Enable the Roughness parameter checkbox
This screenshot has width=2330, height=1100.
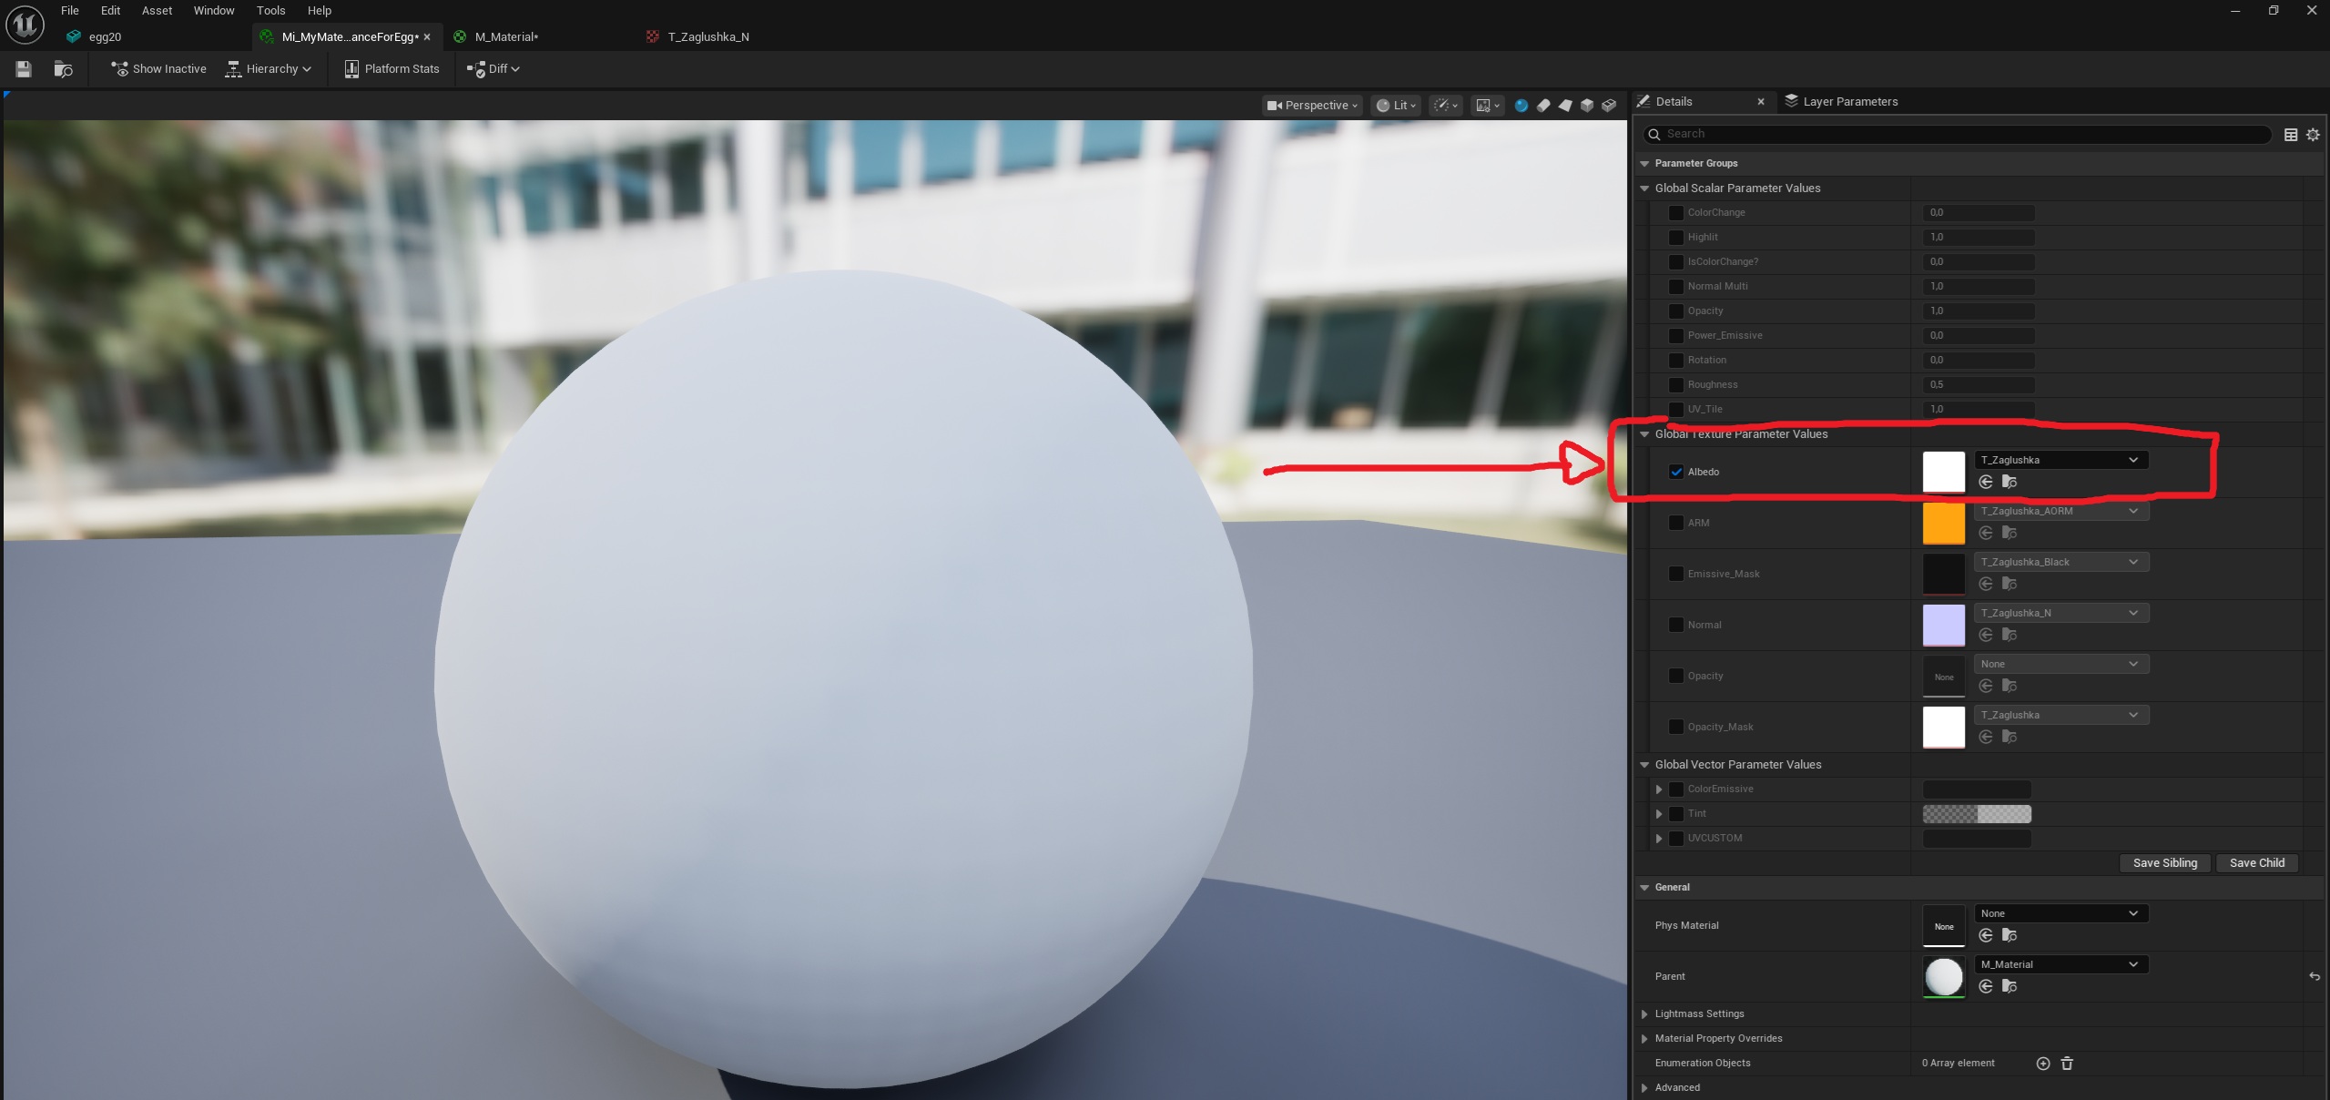pyautogui.click(x=1675, y=385)
